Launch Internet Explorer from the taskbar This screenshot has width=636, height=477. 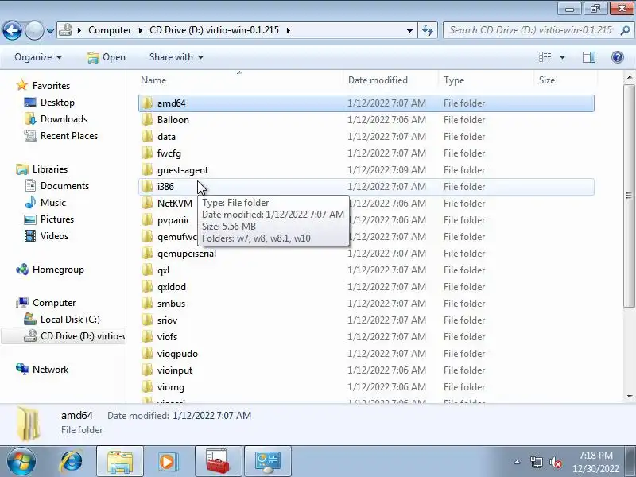[x=71, y=461]
